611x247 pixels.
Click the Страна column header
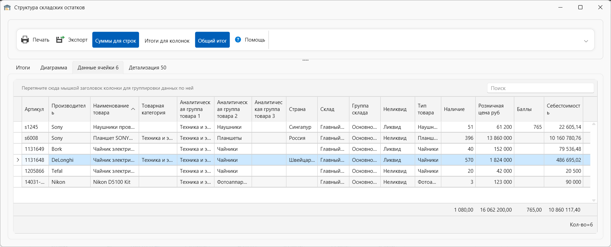click(302, 109)
